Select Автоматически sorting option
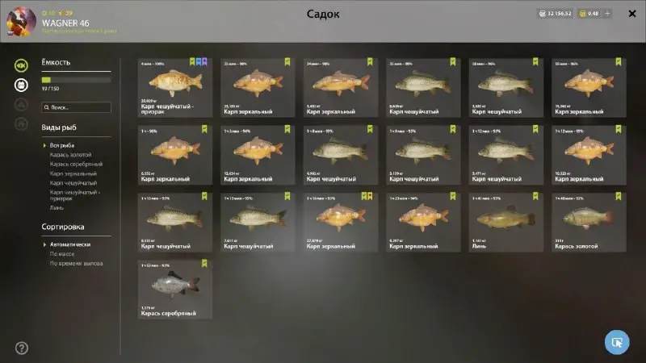 point(70,244)
